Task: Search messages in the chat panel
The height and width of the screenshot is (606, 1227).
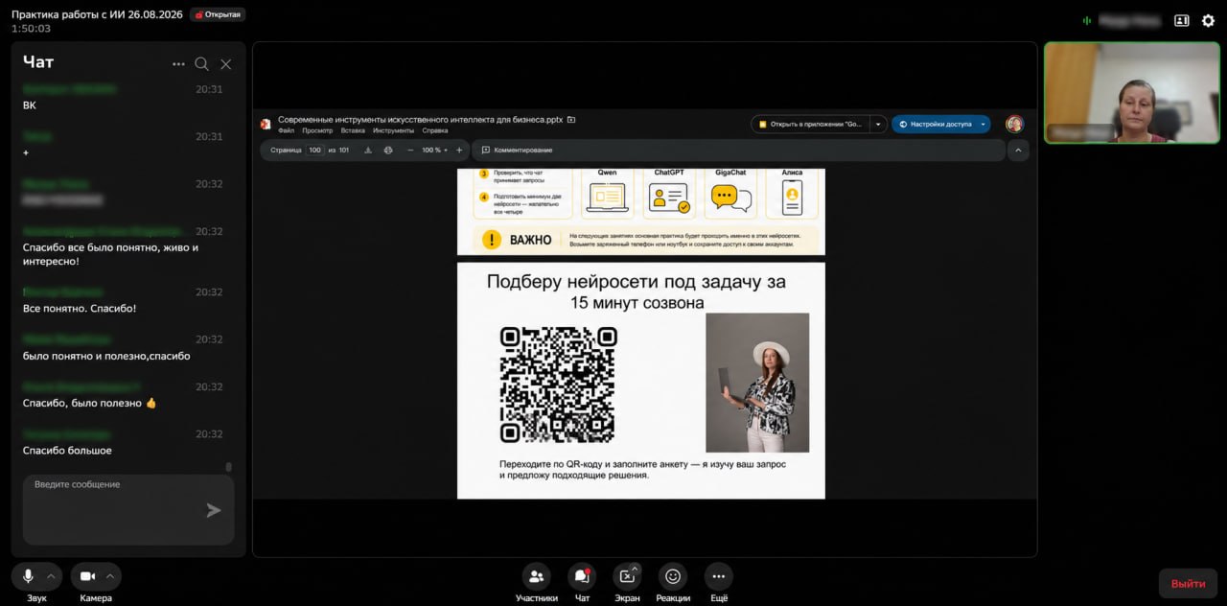Action: click(x=201, y=64)
